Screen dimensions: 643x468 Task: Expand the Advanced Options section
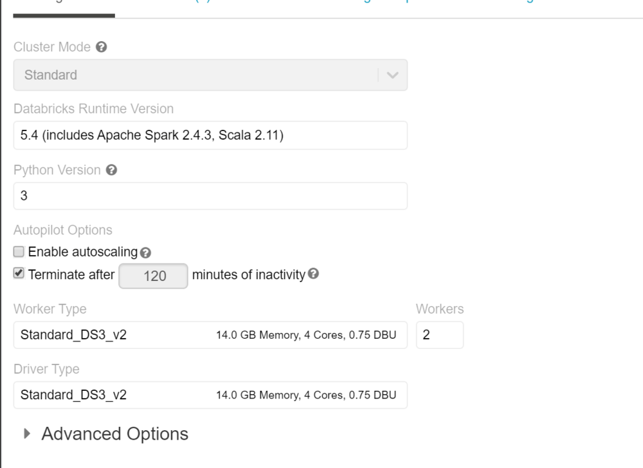(x=114, y=434)
